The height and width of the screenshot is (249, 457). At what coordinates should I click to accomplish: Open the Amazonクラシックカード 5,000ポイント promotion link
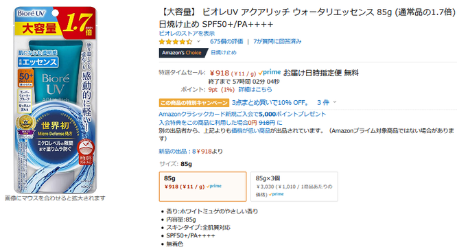point(242,114)
